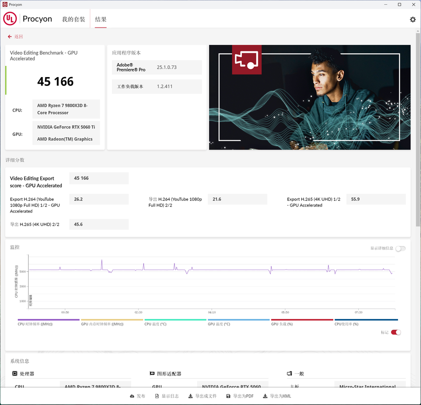The height and width of the screenshot is (405, 421).
Task: Toggle CPU 时钟频率 legend series
Action: [48, 324]
